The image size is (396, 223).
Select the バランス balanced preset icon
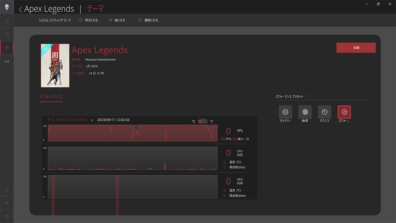point(324,112)
